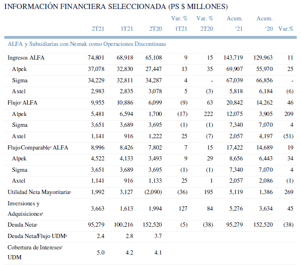
Task: Click the row label 'Flujo ALFA'
Action: (22, 103)
